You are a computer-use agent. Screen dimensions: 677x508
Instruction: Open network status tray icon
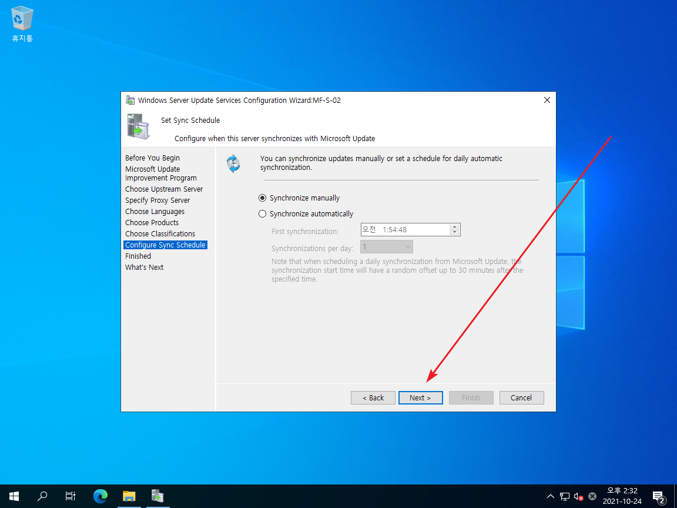coord(564,496)
